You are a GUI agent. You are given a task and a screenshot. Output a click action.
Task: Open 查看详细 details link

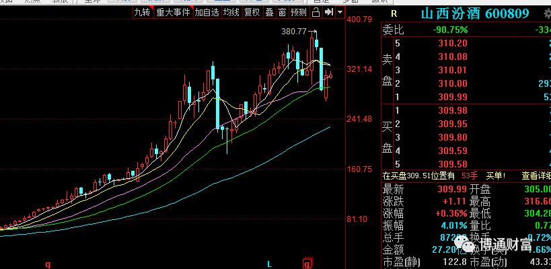click(x=536, y=176)
